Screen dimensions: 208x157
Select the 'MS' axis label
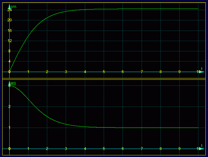13,84
